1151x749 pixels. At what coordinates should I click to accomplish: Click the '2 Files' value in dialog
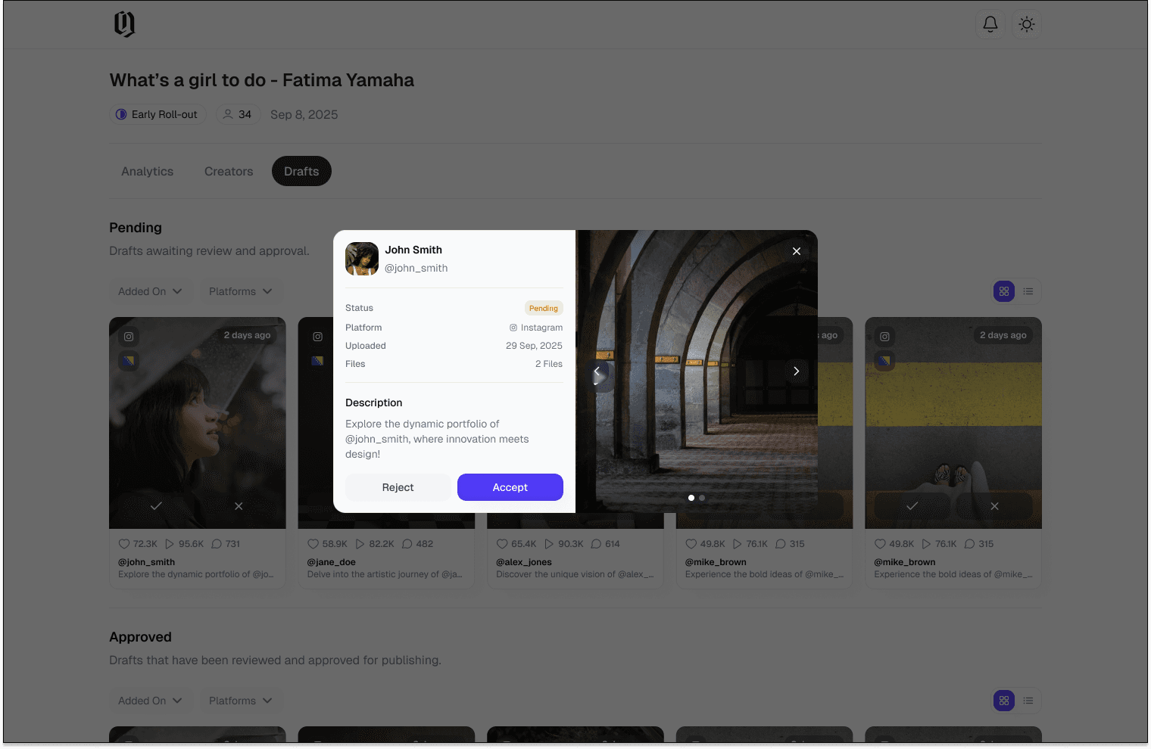click(549, 364)
